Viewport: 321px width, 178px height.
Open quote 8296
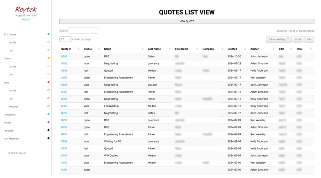click(x=64, y=134)
